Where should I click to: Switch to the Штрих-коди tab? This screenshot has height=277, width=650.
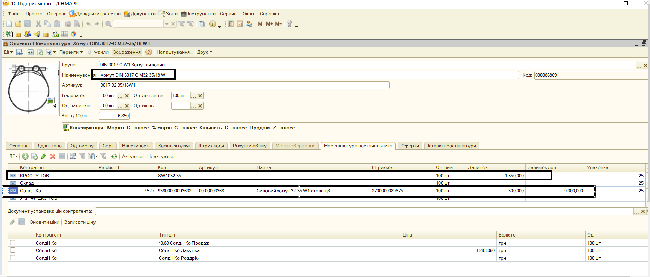click(211, 146)
